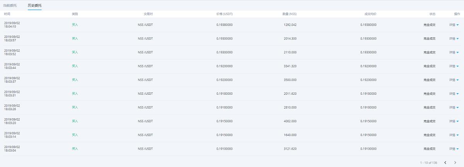Click the 操作 column header

457,14
